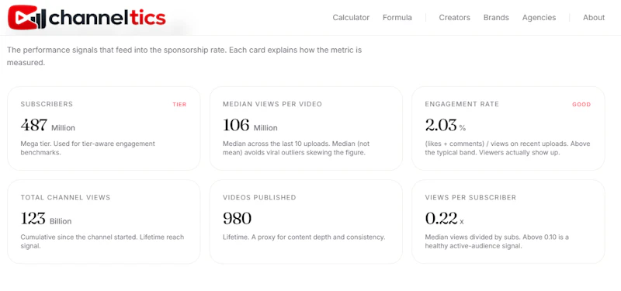Go to the Agencies page
This screenshot has width=621, height=291.
click(539, 18)
